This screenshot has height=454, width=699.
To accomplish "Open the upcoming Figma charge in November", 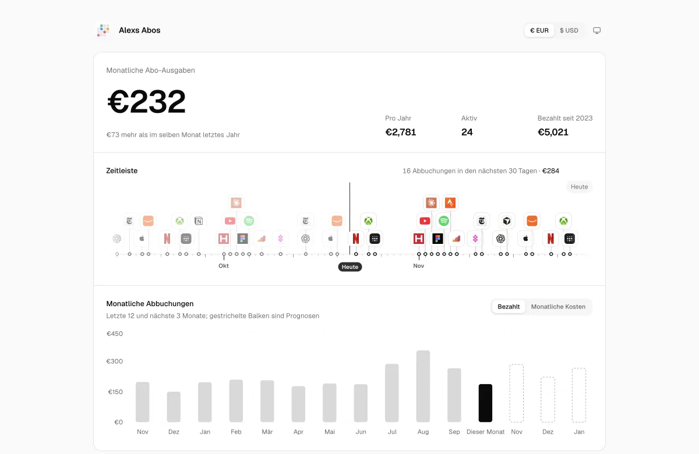I will click(x=437, y=239).
